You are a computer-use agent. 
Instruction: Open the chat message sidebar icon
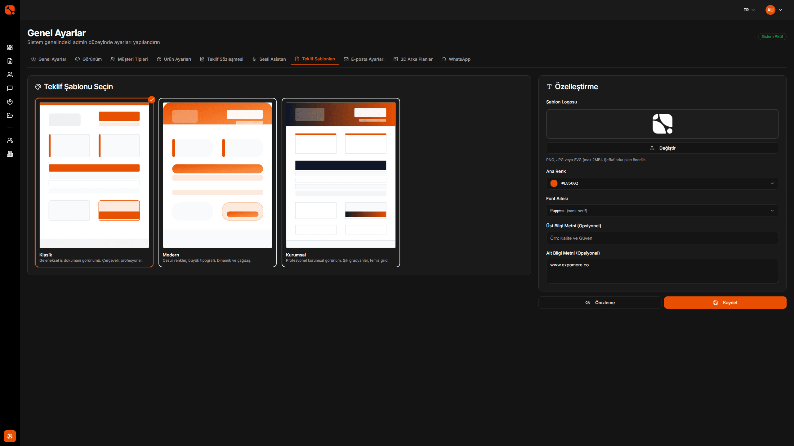coord(10,88)
